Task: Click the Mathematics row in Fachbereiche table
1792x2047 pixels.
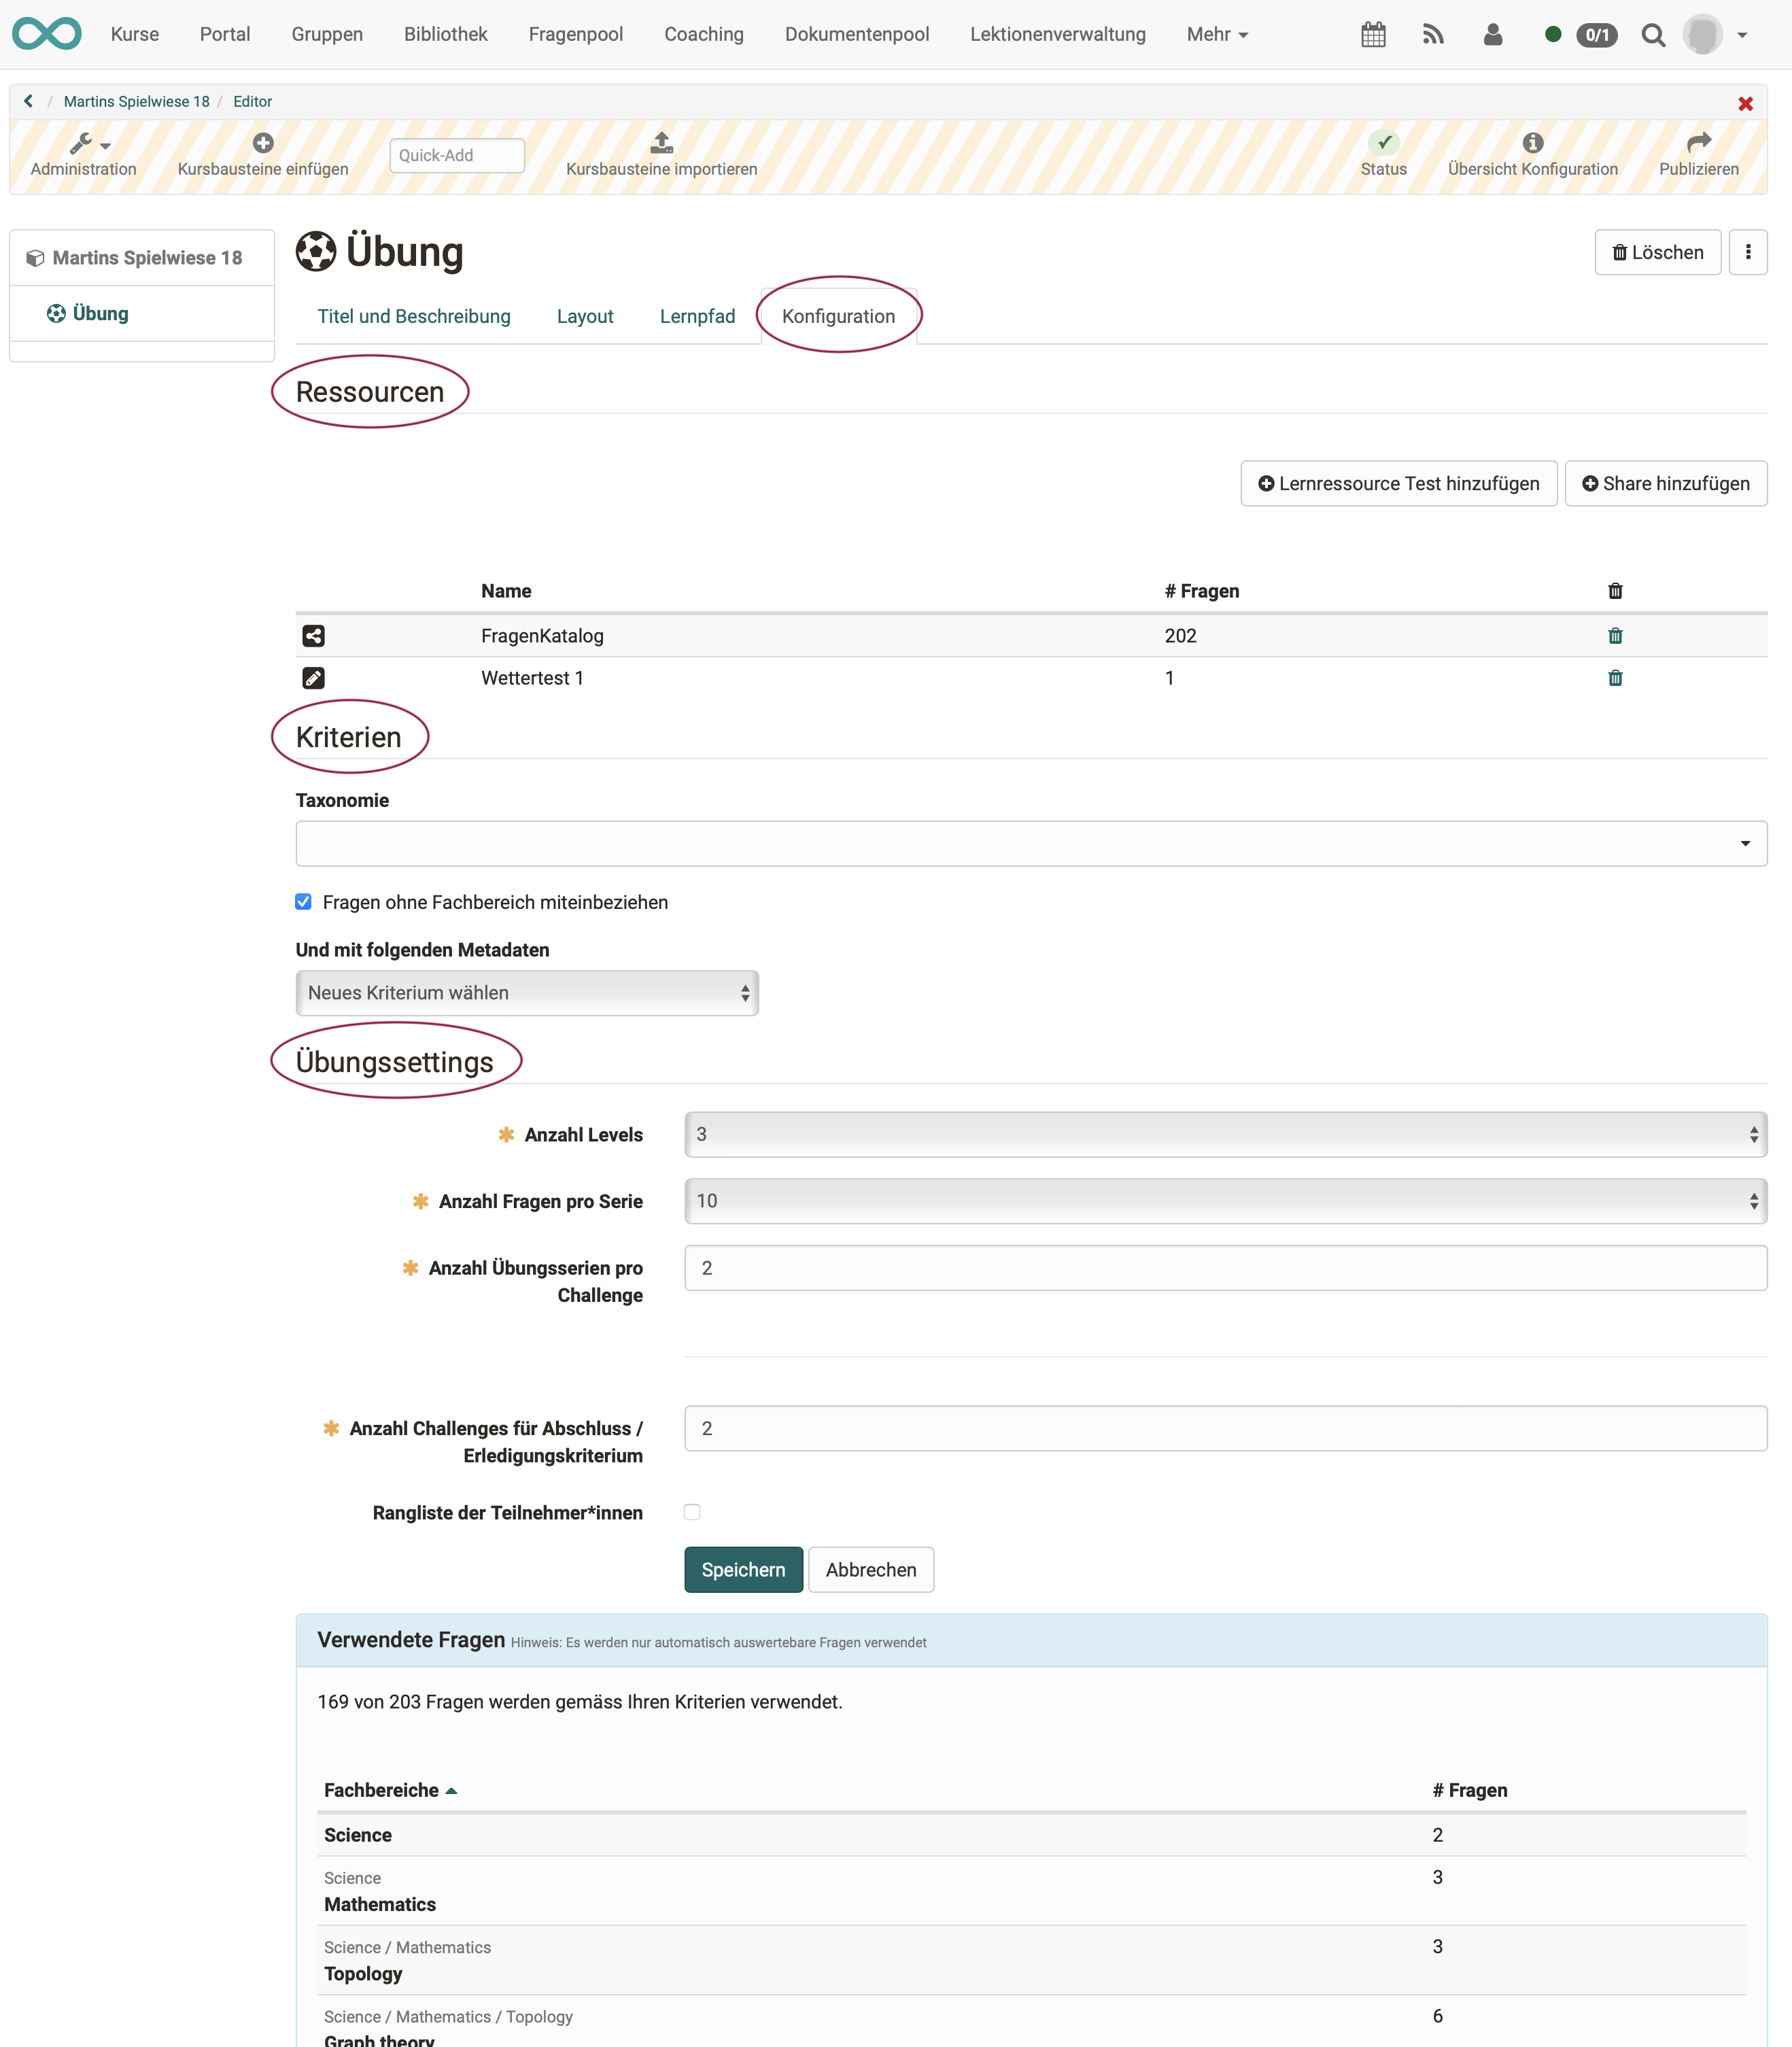Action: 1032,1892
